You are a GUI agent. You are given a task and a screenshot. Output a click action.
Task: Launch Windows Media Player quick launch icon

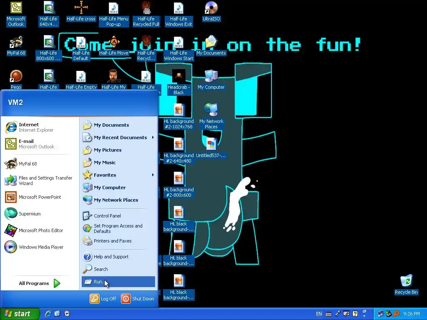click(67, 314)
